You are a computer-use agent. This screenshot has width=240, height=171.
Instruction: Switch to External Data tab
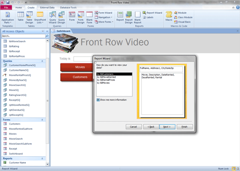(47, 7)
